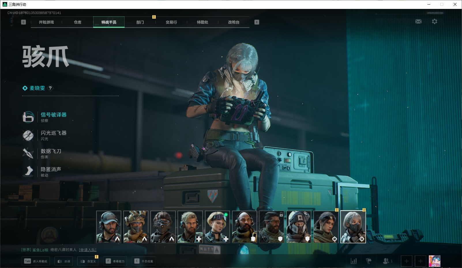Viewport: 462px width, 268px height.
Task: Pick the dark-haired woman recon operator
Action: 326,227
